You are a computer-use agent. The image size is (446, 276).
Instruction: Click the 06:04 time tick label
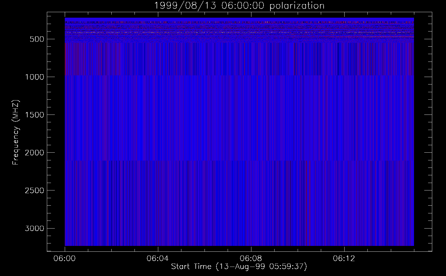pos(158,259)
